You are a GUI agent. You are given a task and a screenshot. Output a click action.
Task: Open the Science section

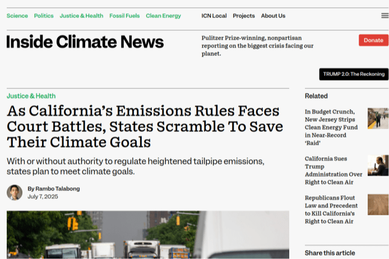click(17, 16)
